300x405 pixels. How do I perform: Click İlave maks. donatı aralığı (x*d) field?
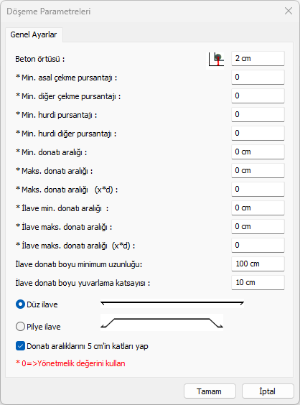[258, 245]
